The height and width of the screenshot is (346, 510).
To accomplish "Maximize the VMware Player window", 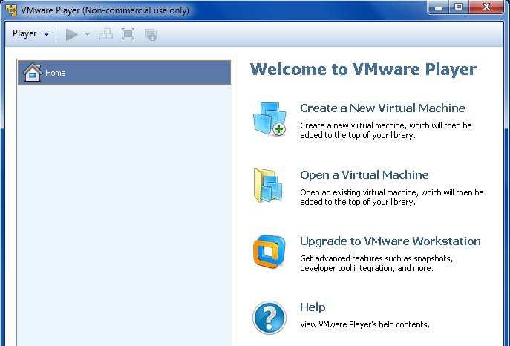I will click(459, 7).
